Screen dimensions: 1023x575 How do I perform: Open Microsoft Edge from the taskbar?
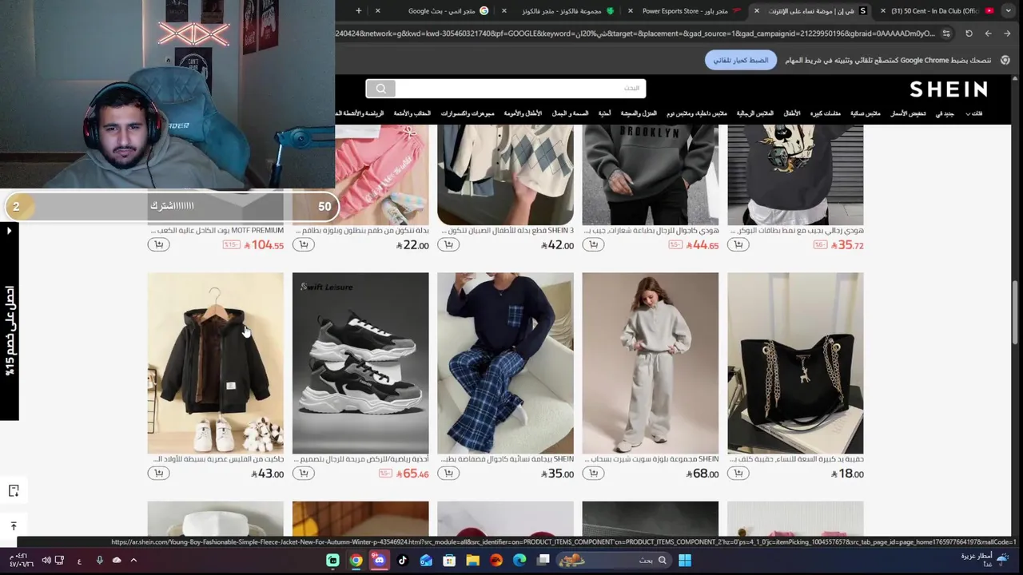(519, 561)
